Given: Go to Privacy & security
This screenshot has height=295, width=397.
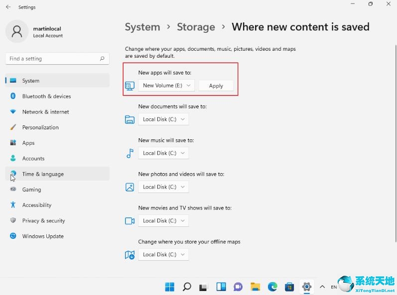Looking at the screenshot, I should 57,221.
